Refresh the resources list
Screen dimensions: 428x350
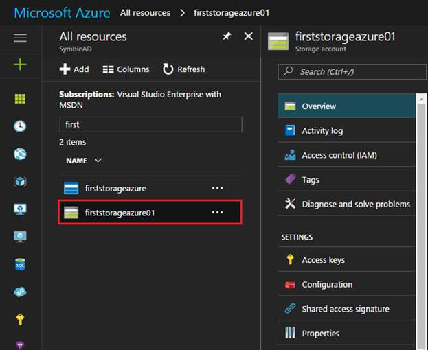[183, 69]
